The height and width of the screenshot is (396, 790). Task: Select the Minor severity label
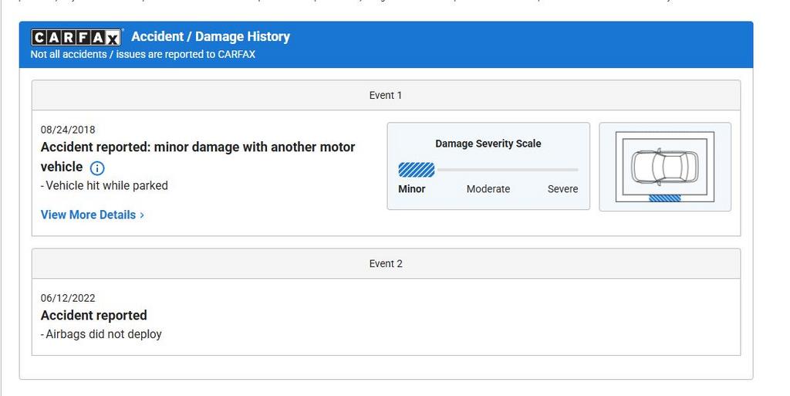[412, 189]
